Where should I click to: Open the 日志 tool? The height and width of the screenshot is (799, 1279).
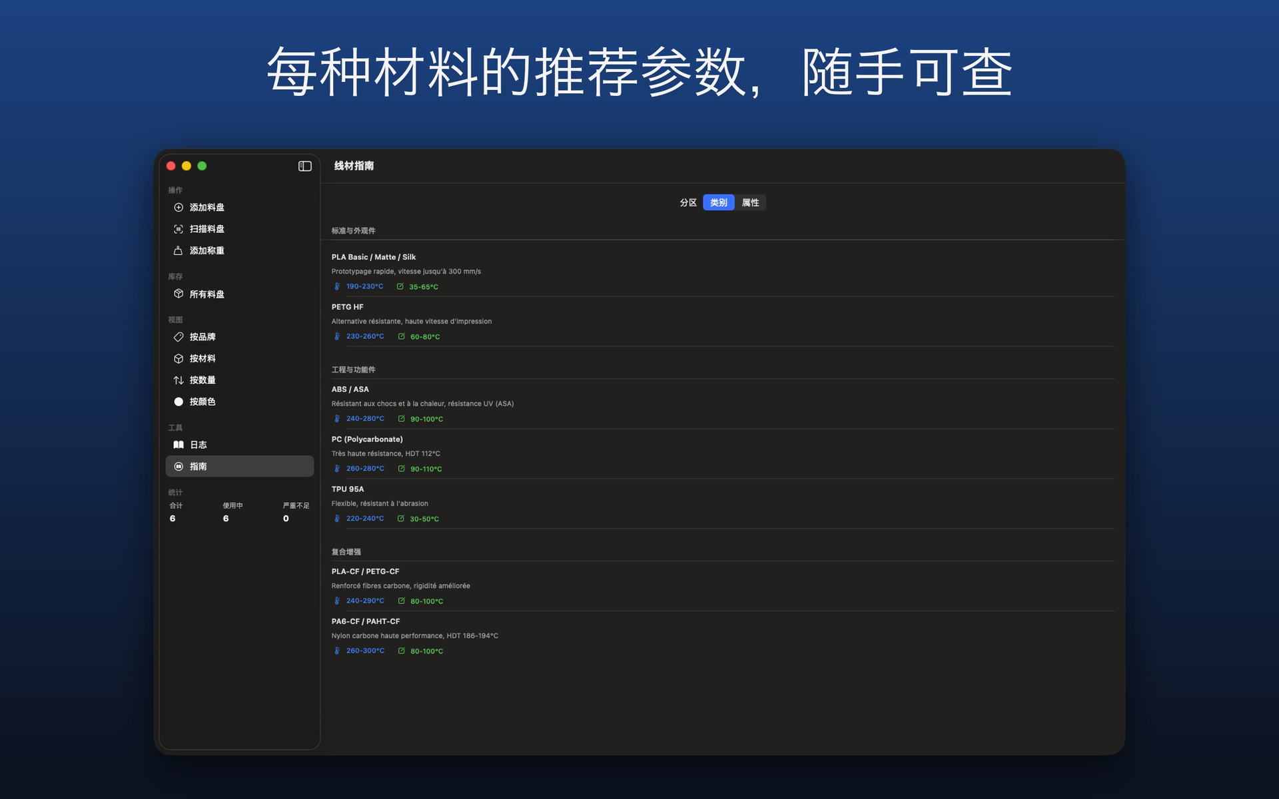tap(240, 445)
